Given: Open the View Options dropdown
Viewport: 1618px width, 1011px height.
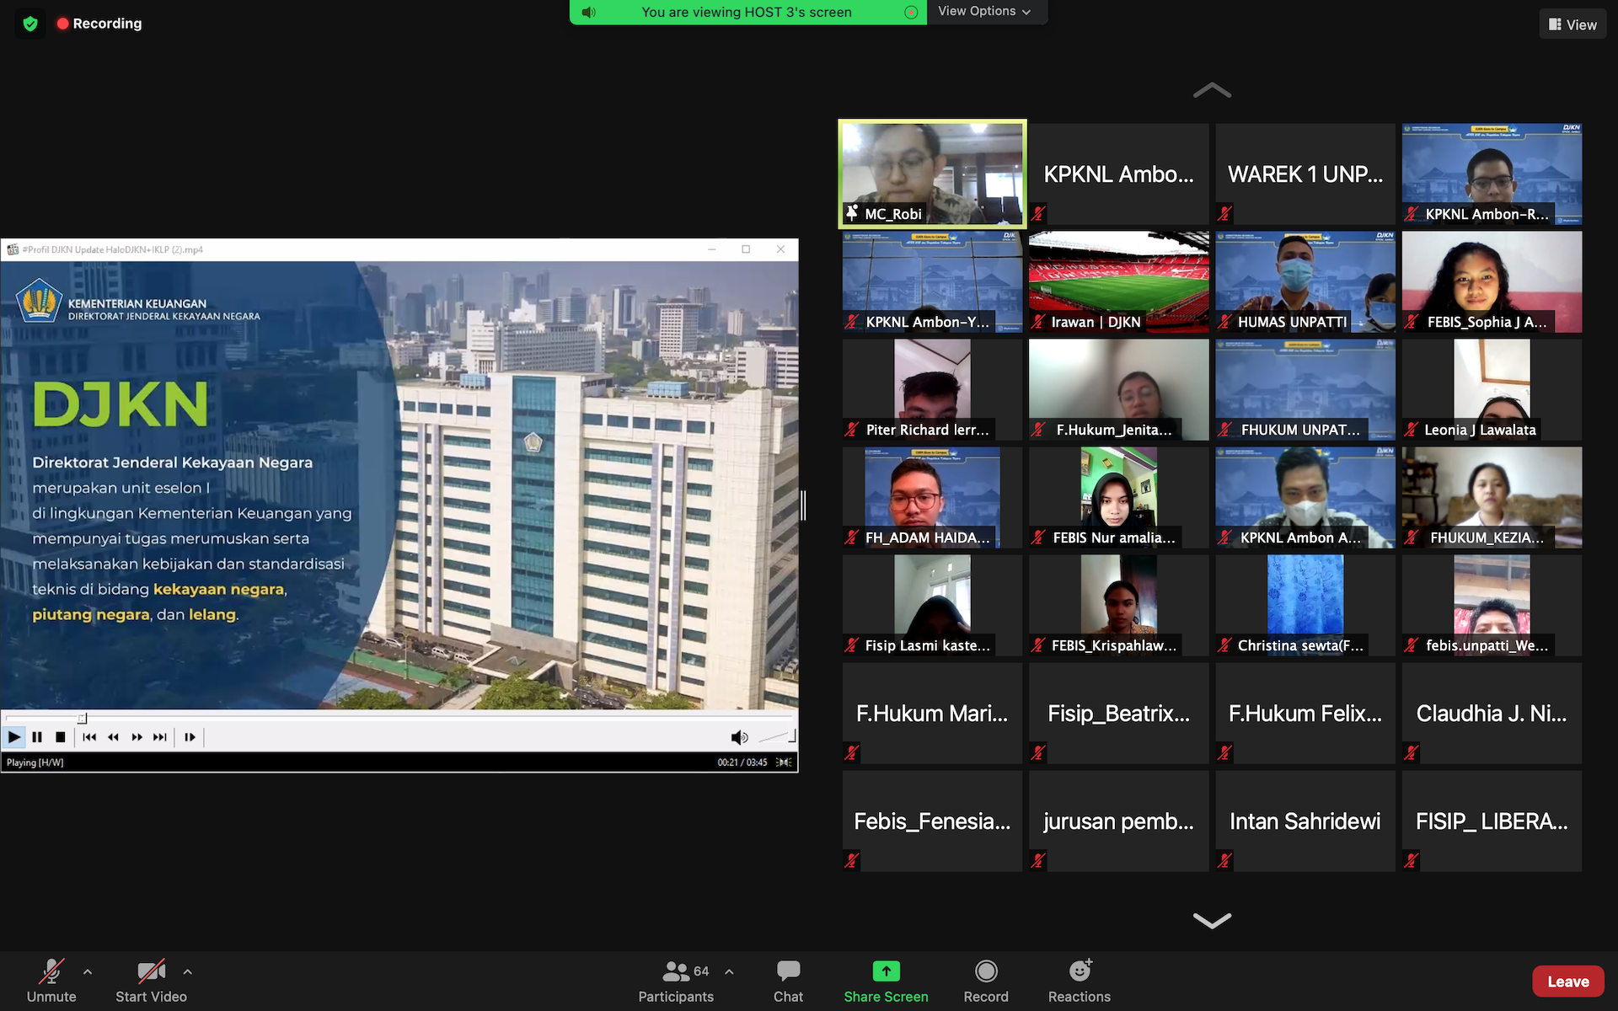Looking at the screenshot, I should pos(984,12).
